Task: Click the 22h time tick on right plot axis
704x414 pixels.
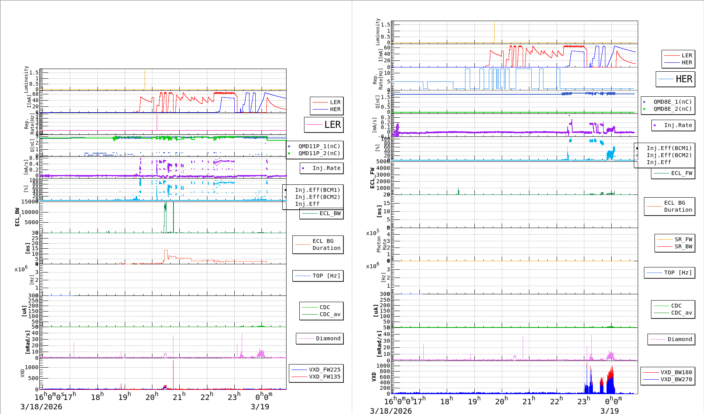Action: (x=556, y=401)
